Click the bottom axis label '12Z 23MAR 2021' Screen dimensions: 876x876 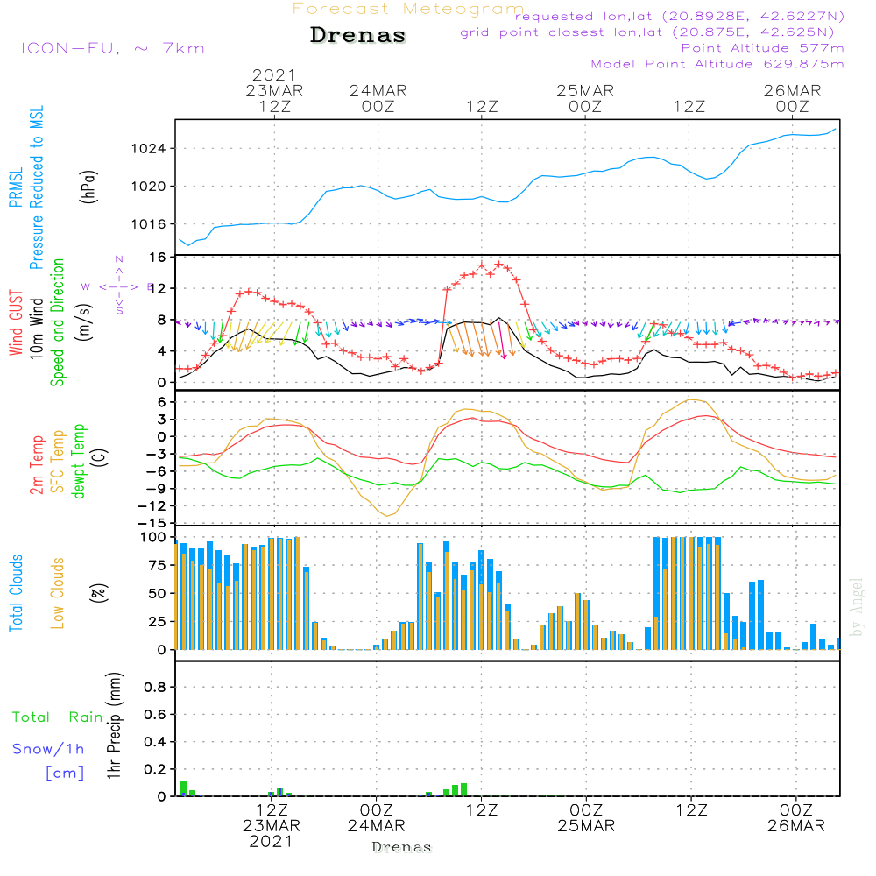272,826
